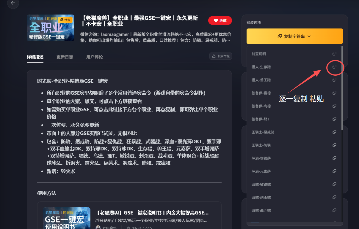The image size is (359, 229).
Task: Select the 盗贼-敏锐贼 list entry
Action: (294, 184)
